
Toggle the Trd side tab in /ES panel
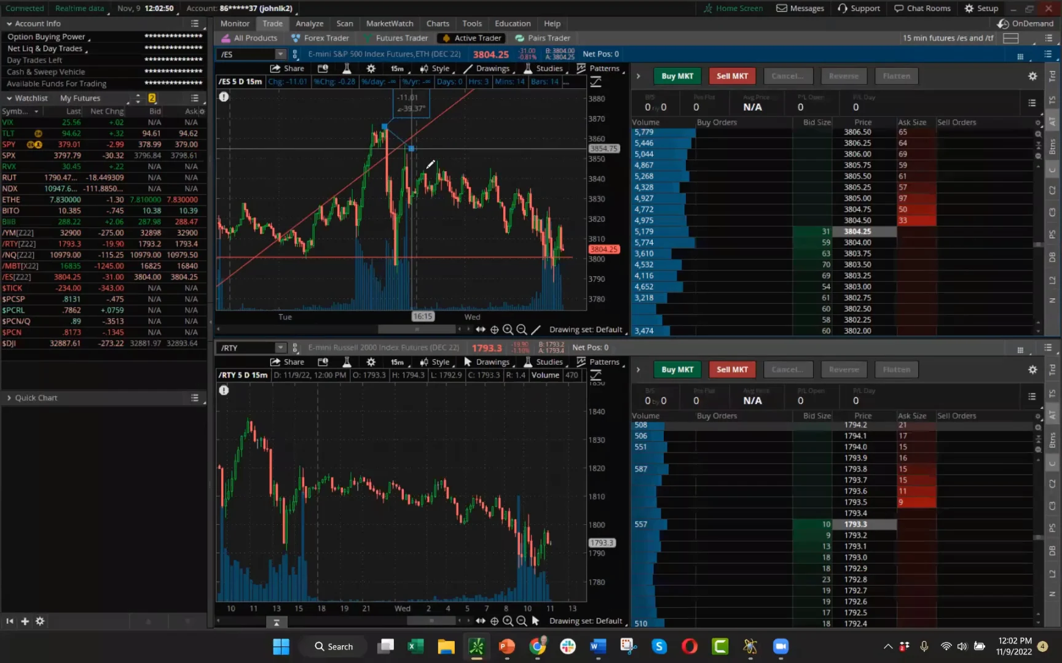[1052, 76]
